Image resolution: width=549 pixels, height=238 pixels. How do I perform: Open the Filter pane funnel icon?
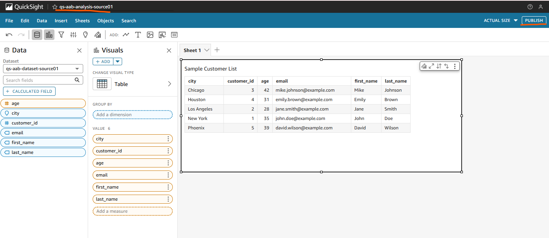61,35
